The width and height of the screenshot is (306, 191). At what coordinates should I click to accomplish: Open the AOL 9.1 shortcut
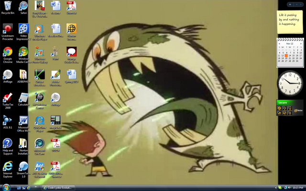point(8,122)
